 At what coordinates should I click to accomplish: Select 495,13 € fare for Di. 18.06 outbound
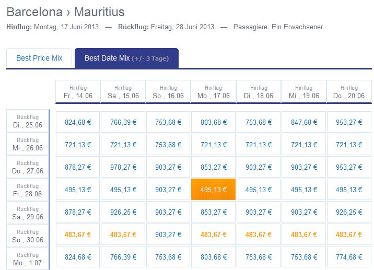click(x=259, y=190)
